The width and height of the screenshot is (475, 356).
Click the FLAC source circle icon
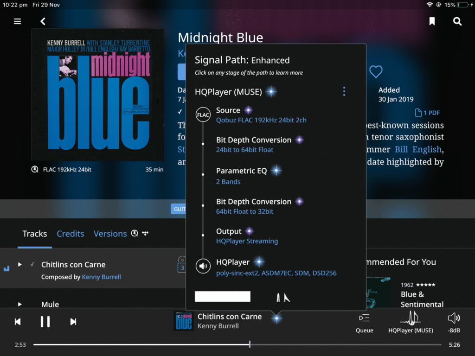[203, 115]
